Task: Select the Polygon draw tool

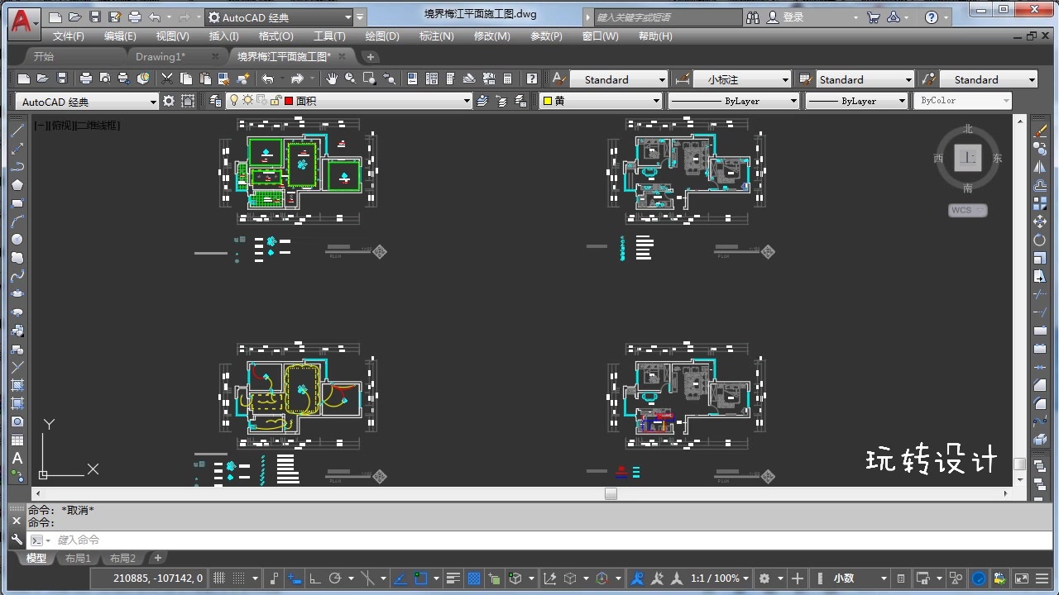Action: click(17, 184)
